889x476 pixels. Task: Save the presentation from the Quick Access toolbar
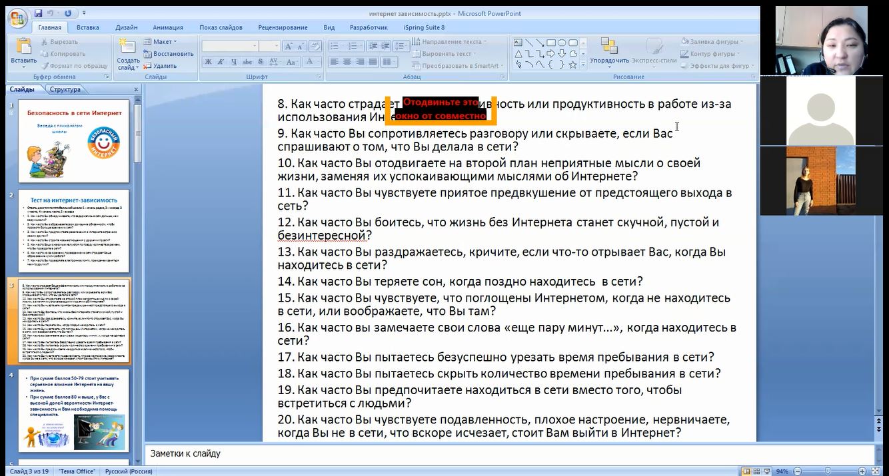(39, 13)
